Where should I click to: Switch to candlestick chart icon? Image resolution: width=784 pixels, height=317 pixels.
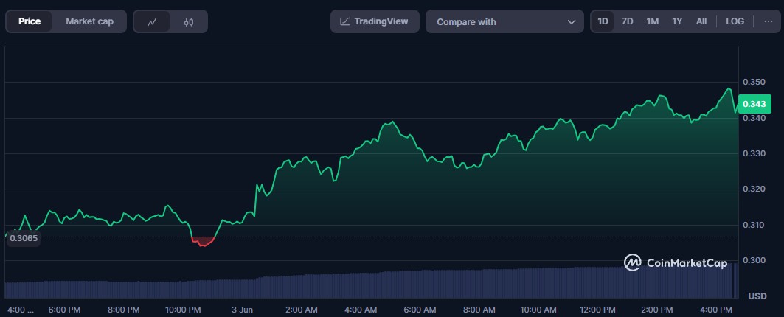[189, 21]
